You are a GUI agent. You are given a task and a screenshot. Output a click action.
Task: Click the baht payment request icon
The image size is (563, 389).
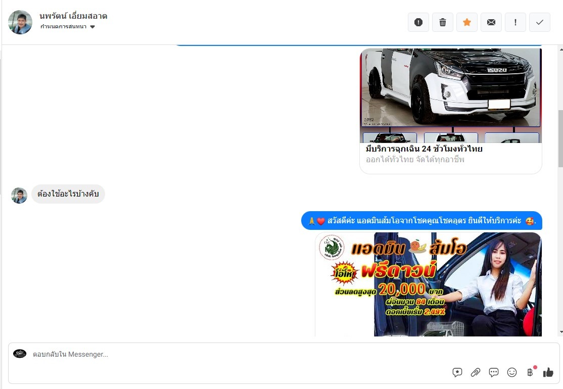click(x=530, y=372)
